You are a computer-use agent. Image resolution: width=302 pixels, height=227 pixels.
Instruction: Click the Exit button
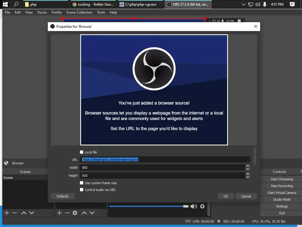pos(282,213)
